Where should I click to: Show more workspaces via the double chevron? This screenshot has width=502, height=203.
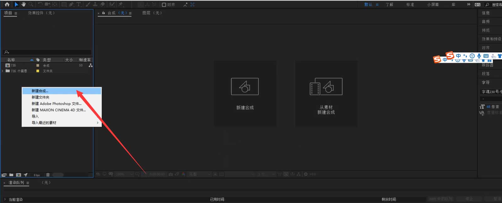468,4
